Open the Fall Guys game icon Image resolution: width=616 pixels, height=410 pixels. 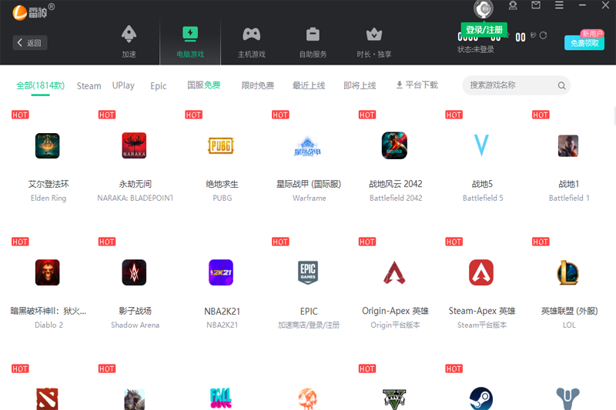tap(221, 398)
